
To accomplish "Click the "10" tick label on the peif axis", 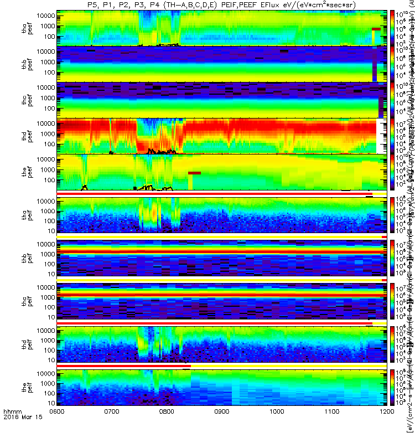I will [51, 403].
